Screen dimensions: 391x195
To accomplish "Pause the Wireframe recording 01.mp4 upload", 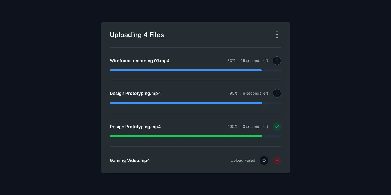I will (x=277, y=61).
